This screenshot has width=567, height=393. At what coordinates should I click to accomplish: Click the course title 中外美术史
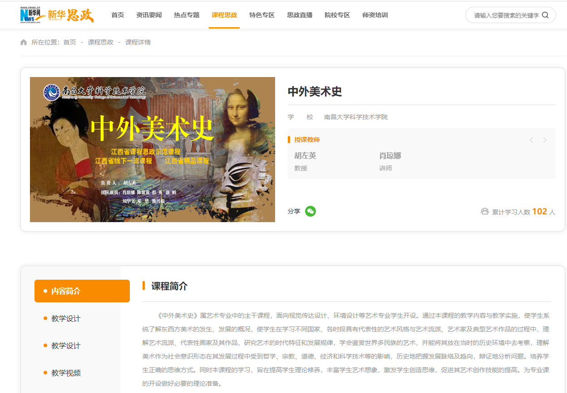pos(315,91)
